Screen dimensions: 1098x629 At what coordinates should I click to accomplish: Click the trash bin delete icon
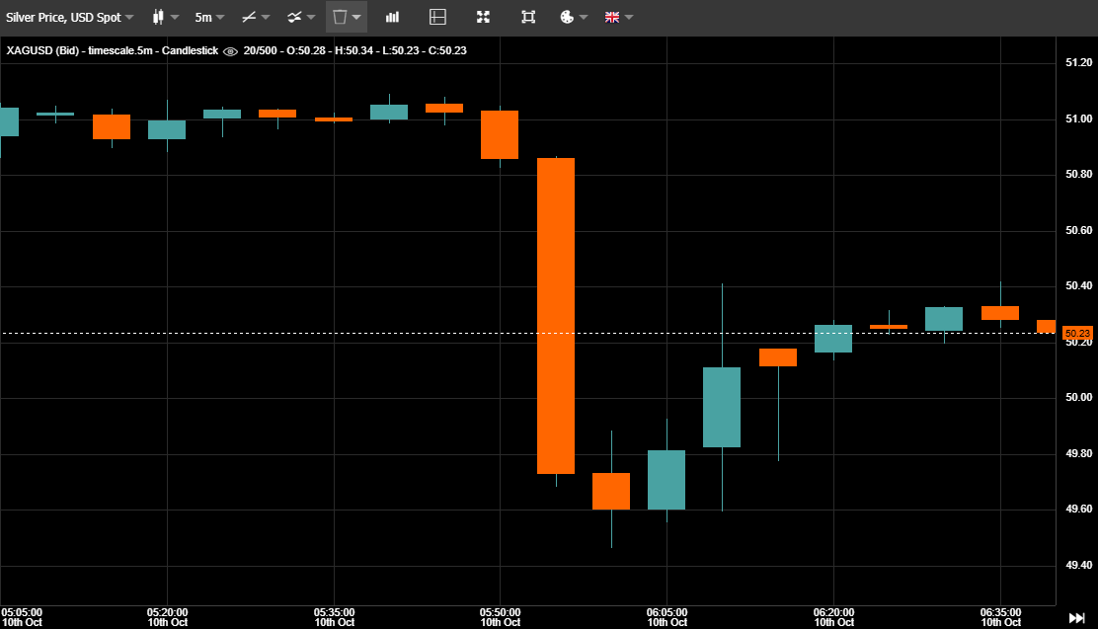coord(340,17)
